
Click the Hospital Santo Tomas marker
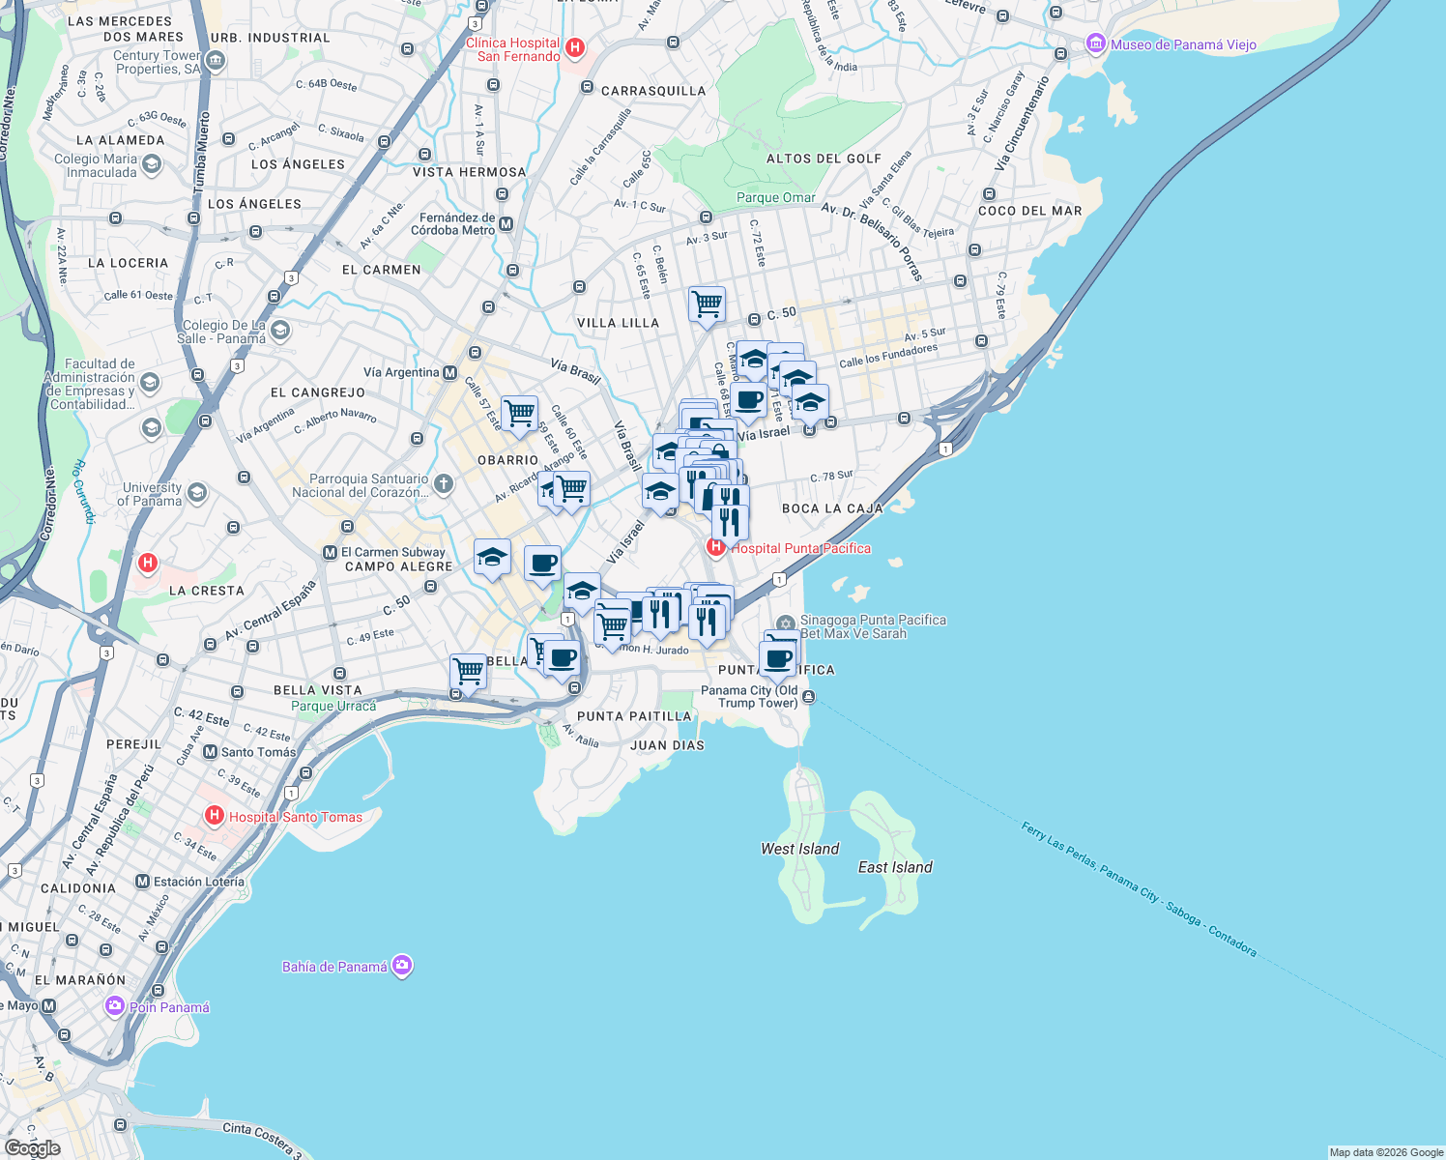tap(215, 817)
